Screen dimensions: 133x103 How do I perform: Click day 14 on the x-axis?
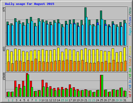point(58,100)
